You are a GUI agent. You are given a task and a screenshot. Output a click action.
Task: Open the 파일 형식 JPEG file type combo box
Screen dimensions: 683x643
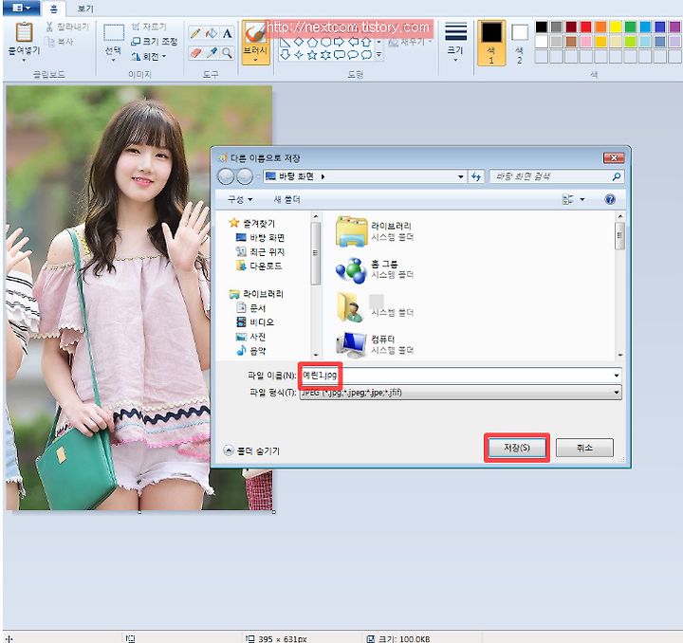coord(460,393)
